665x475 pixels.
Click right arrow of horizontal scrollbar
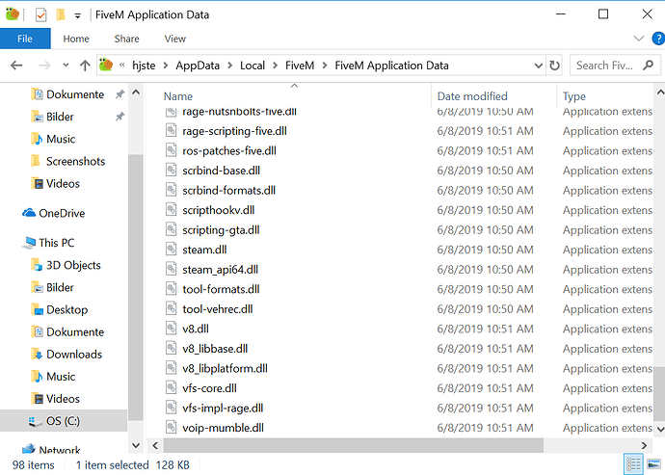tap(644, 445)
